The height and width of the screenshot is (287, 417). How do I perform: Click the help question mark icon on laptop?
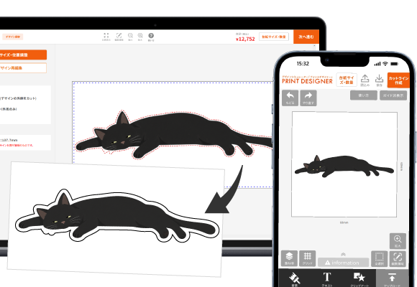pos(151,36)
